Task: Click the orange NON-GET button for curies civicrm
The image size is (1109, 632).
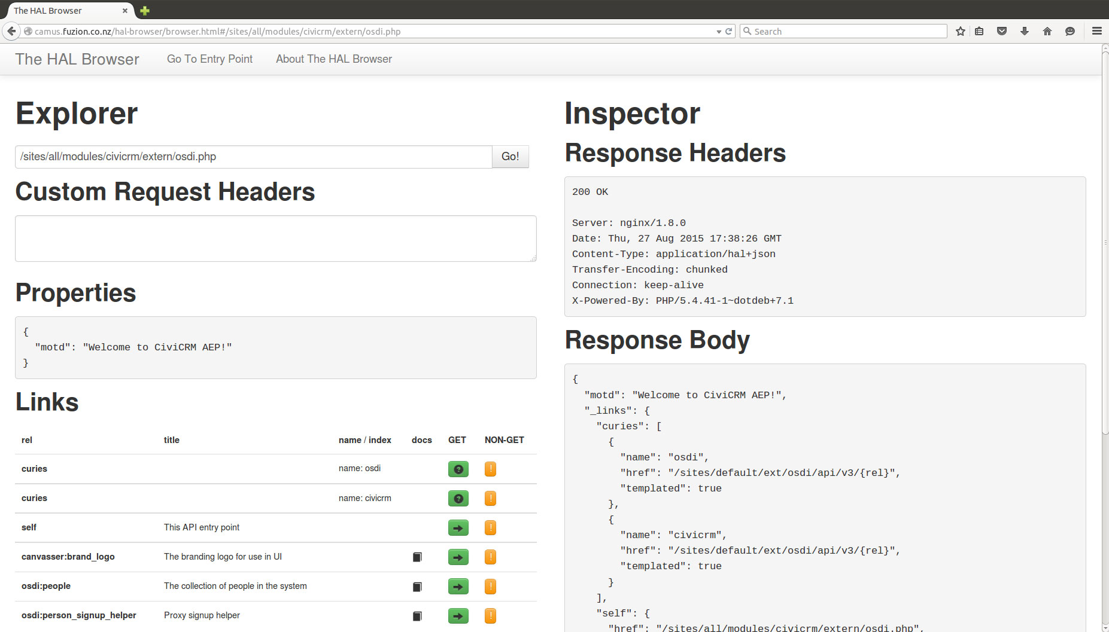Action: 490,499
